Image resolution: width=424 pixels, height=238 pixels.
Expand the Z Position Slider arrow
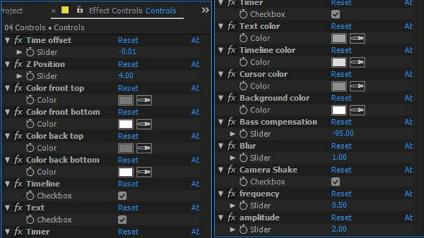point(19,76)
